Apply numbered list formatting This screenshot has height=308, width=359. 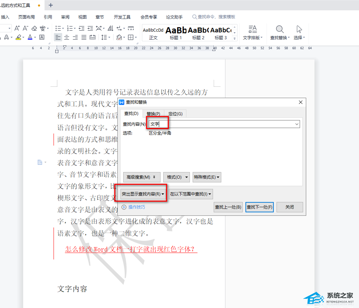point(70,28)
